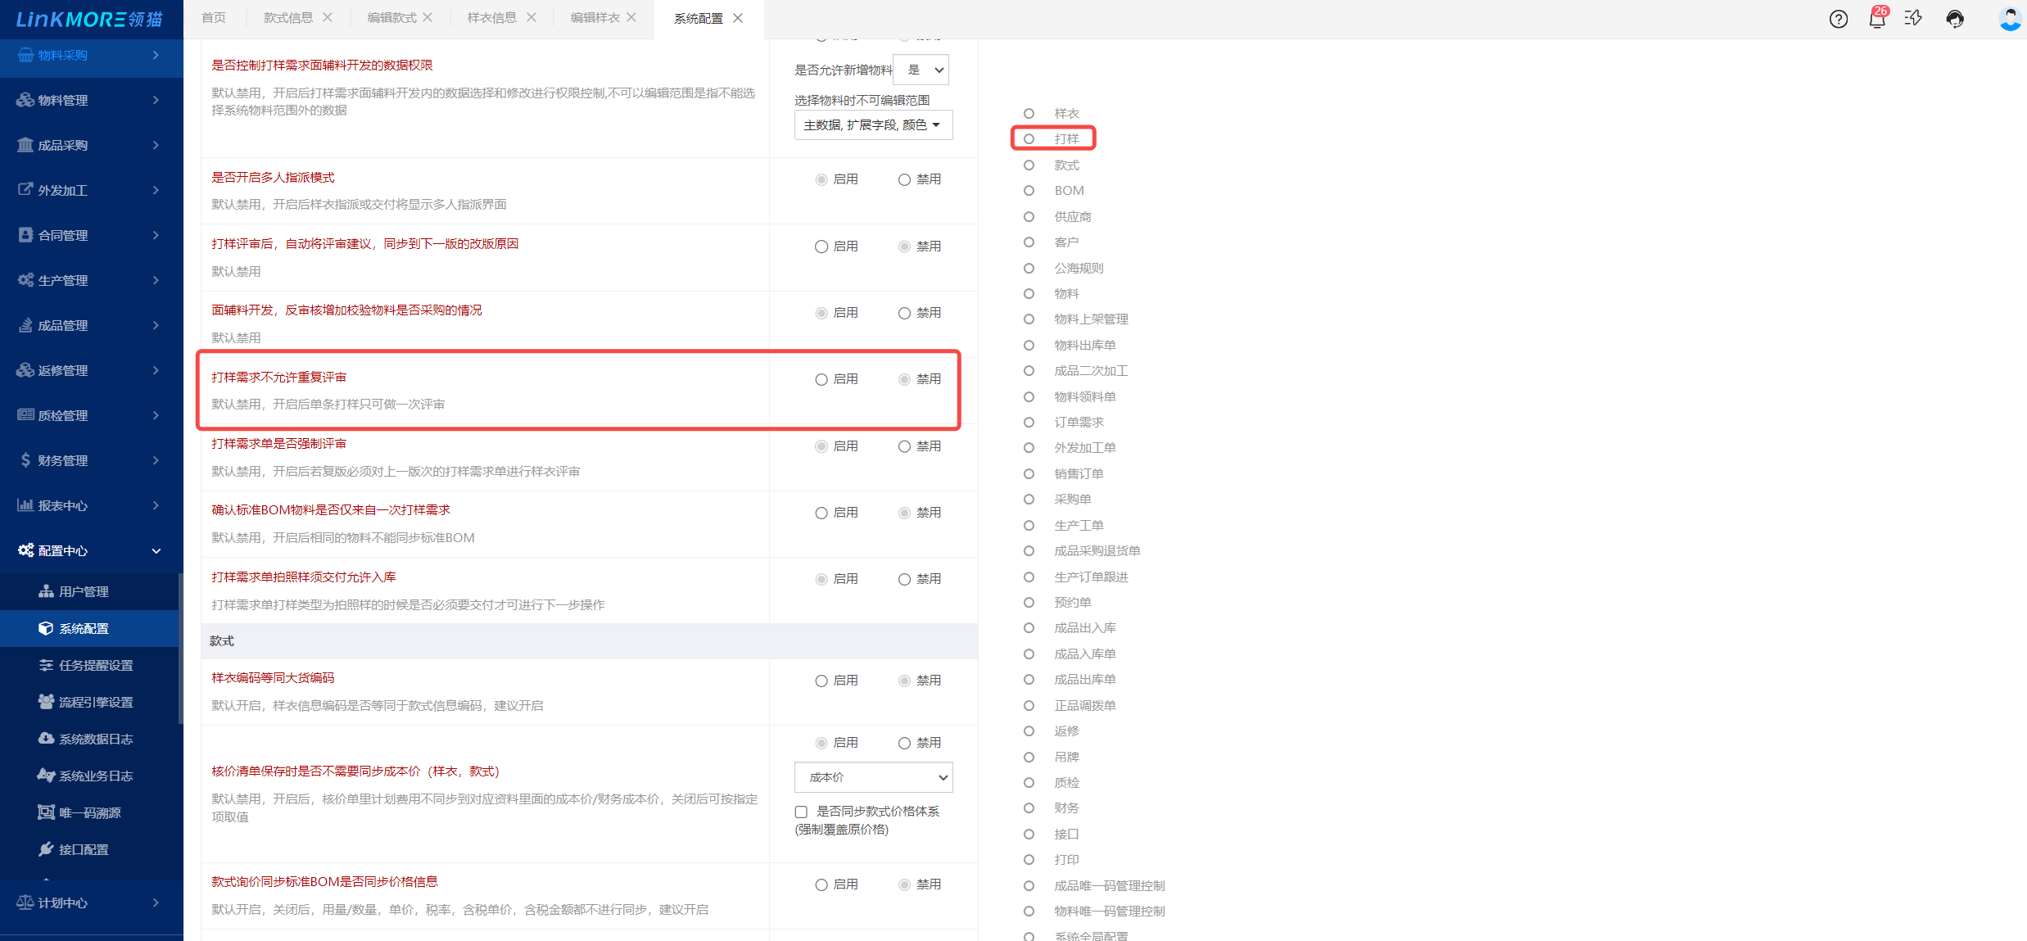Open 成本价 select dropdown
The image size is (2027, 941).
[x=873, y=777]
